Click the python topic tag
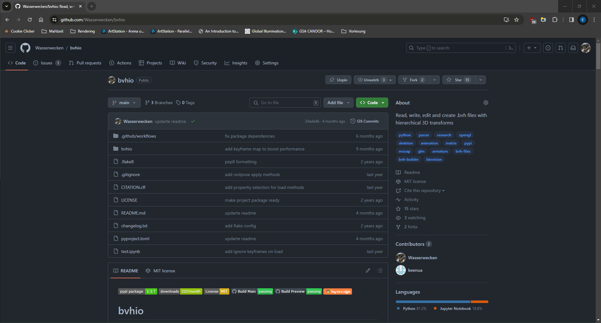Image resolution: width=601 pixels, height=323 pixels. (405, 135)
